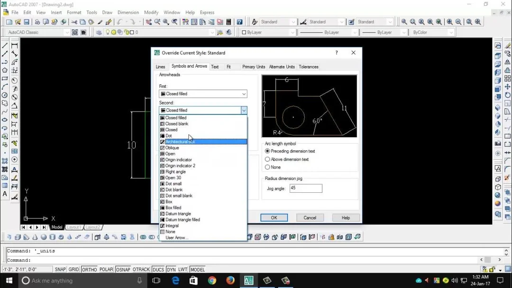Choose Architectural tick from arrowhead list
The width and height of the screenshot is (512, 288).
[203, 142]
